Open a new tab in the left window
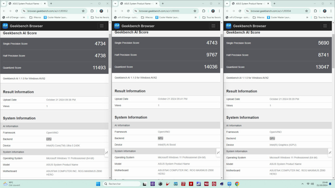This screenshot has width=335, height=188. (x=51, y=3)
